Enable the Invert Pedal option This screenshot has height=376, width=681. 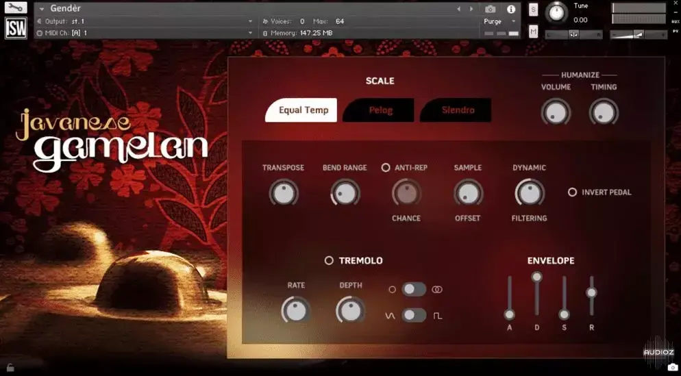573,192
